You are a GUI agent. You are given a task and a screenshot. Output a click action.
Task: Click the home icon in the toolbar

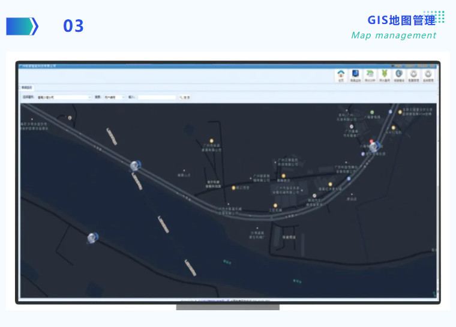tap(341, 74)
